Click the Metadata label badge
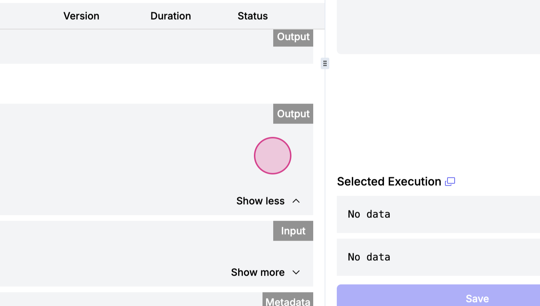Viewport: 540px width, 306px height. pos(288,301)
